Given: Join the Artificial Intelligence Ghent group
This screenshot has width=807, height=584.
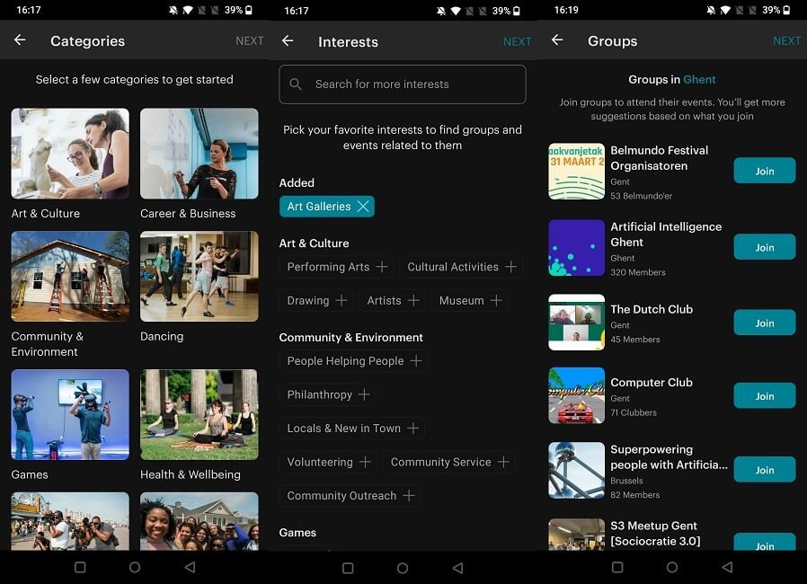Looking at the screenshot, I should tap(765, 247).
